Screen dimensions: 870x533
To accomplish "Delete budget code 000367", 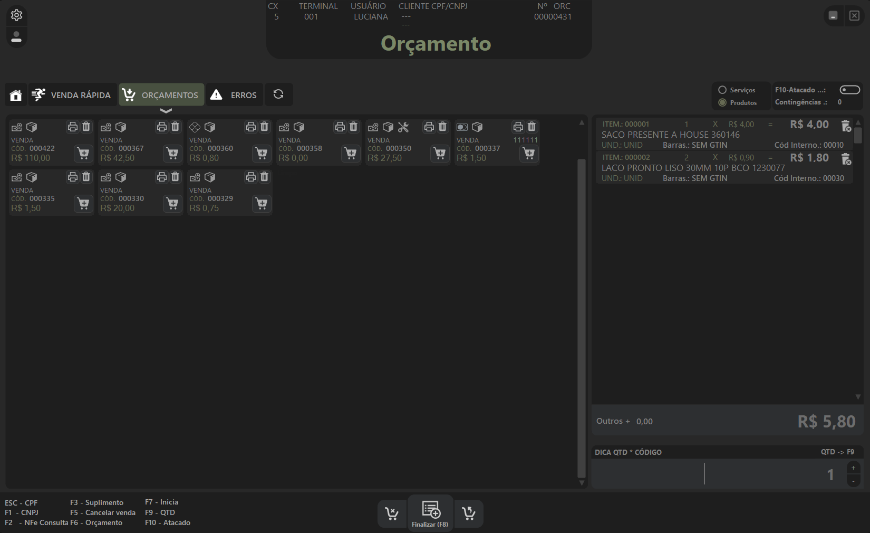I will [176, 127].
